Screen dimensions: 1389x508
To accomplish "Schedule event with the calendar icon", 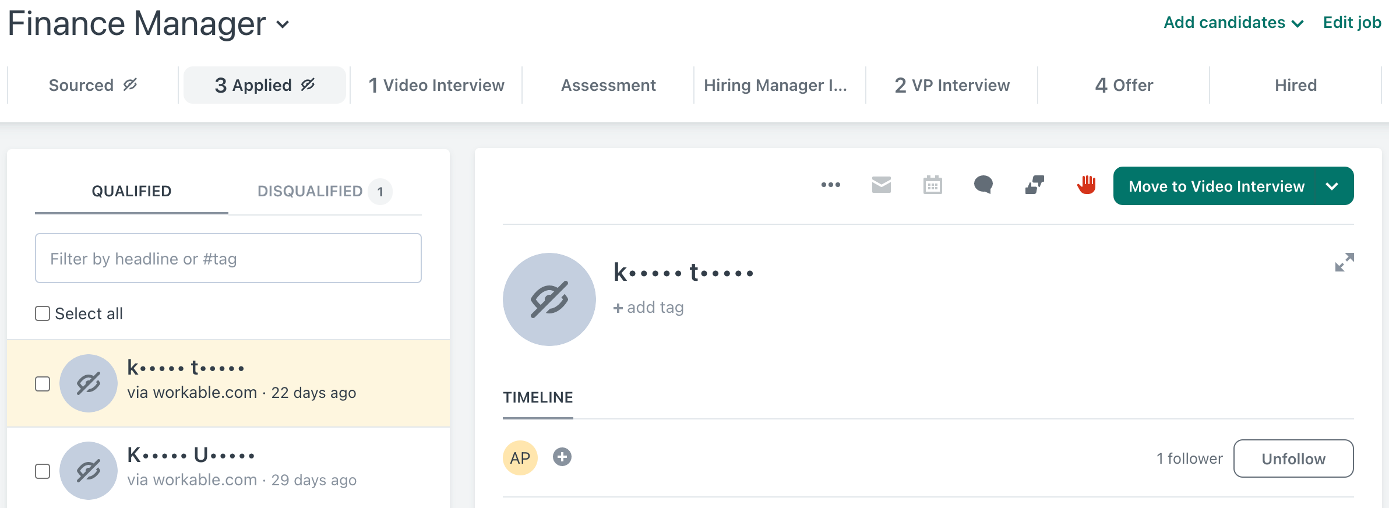I will click(932, 185).
